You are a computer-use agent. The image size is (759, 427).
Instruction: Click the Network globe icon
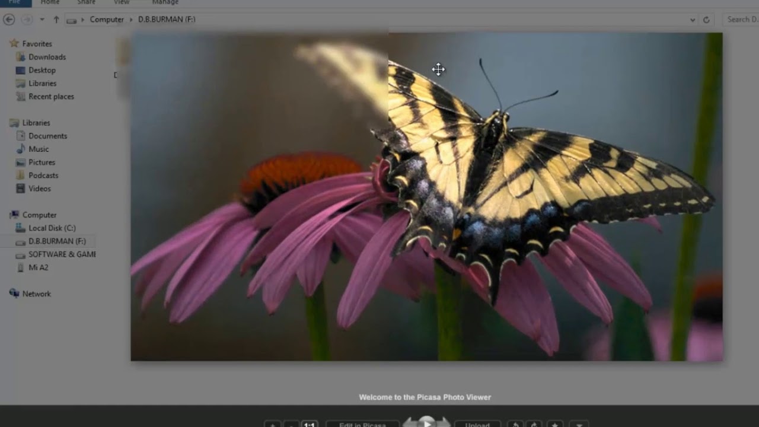[14, 294]
